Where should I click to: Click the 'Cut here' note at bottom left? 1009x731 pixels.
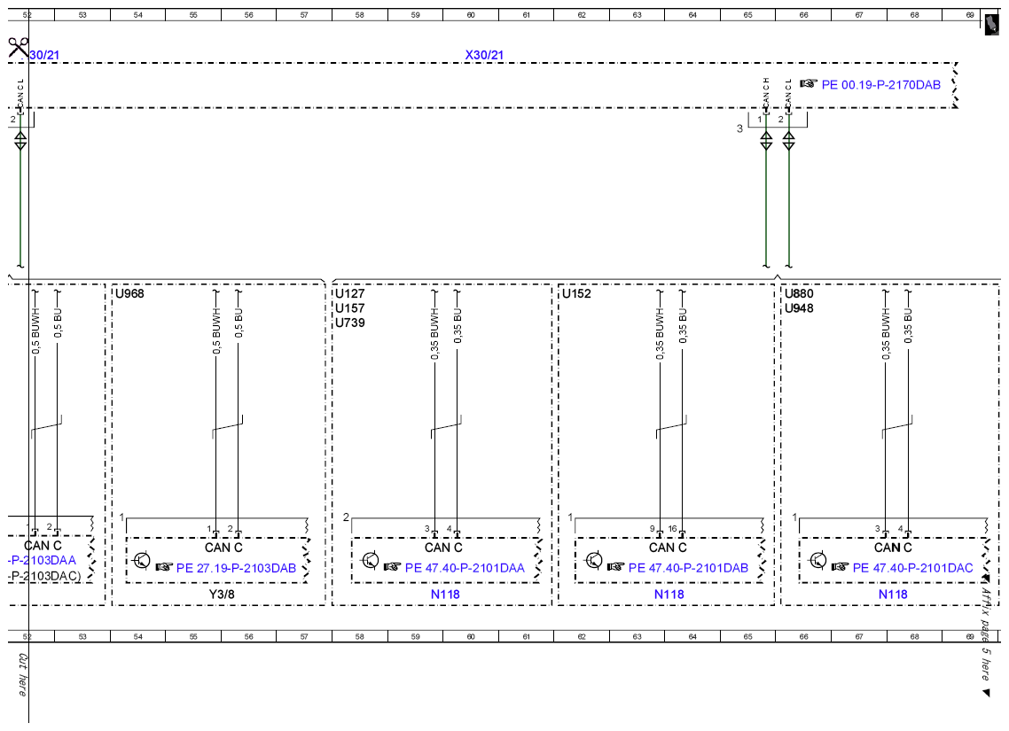(x=22, y=675)
